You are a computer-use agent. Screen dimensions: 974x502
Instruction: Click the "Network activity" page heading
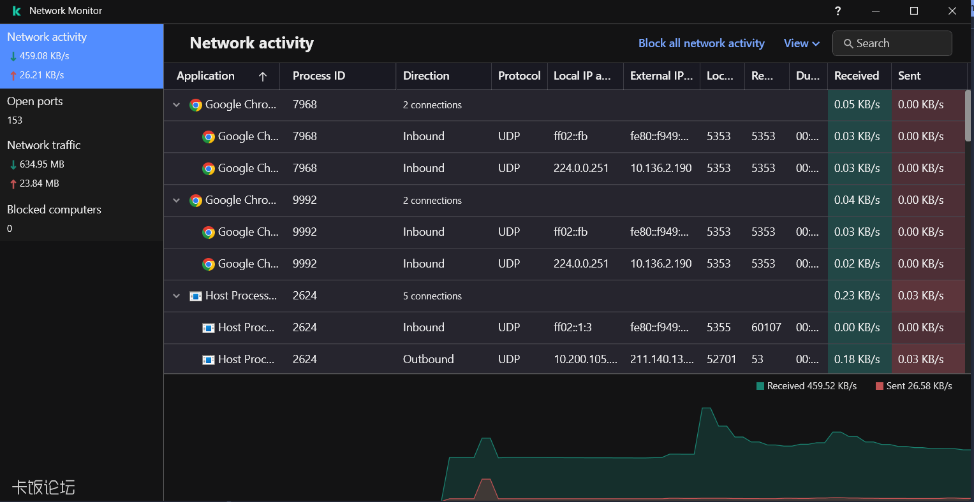(252, 43)
